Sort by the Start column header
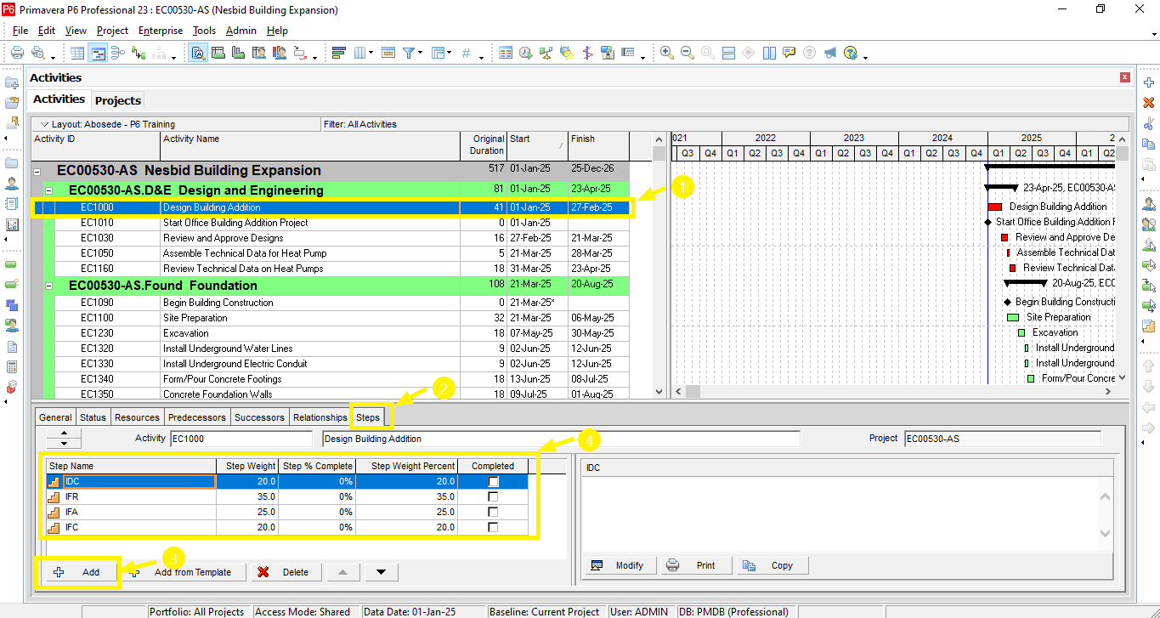 [x=537, y=145]
